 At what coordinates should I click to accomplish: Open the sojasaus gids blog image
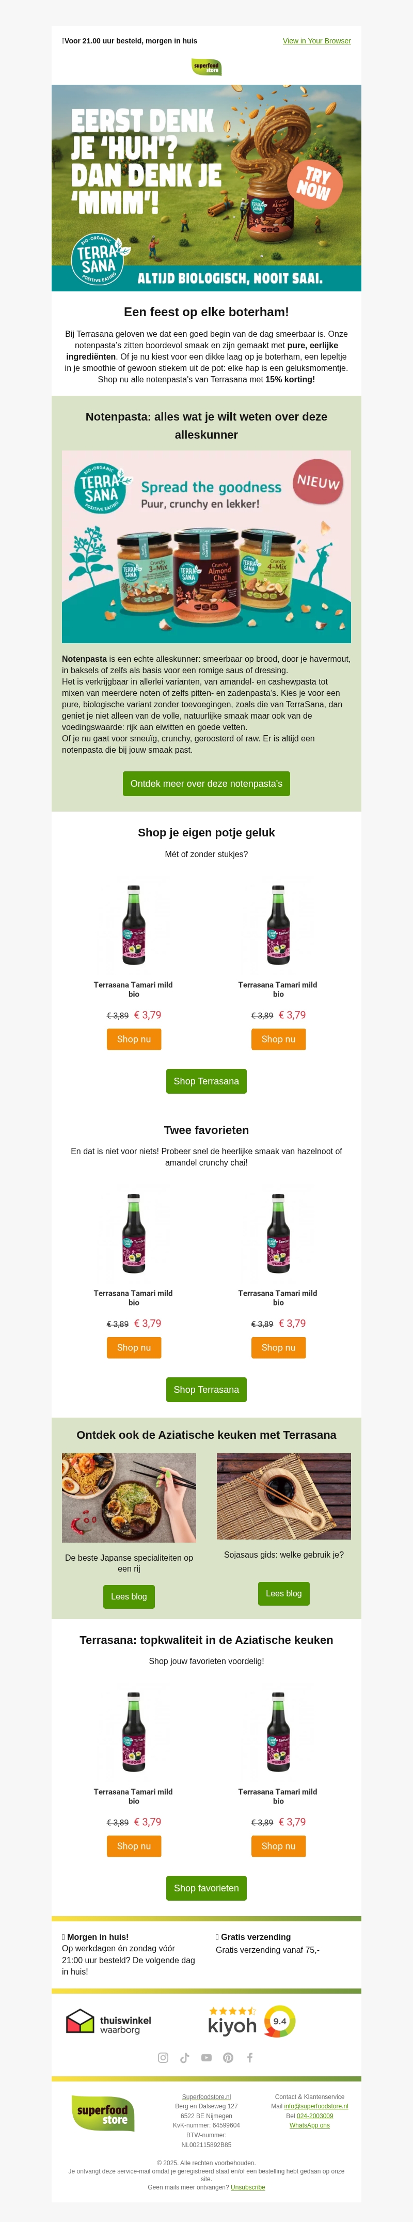pyautogui.click(x=283, y=1497)
